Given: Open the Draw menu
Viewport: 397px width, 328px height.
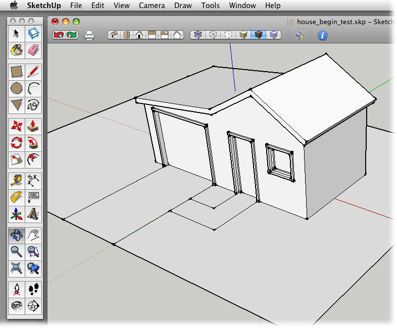Looking at the screenshot, I should [x=182, y=6].
